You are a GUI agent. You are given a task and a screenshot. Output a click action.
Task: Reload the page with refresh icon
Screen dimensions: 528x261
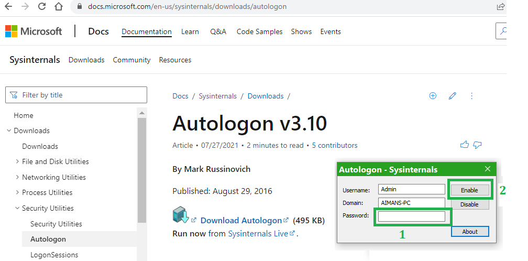click(x=42, y=7)
